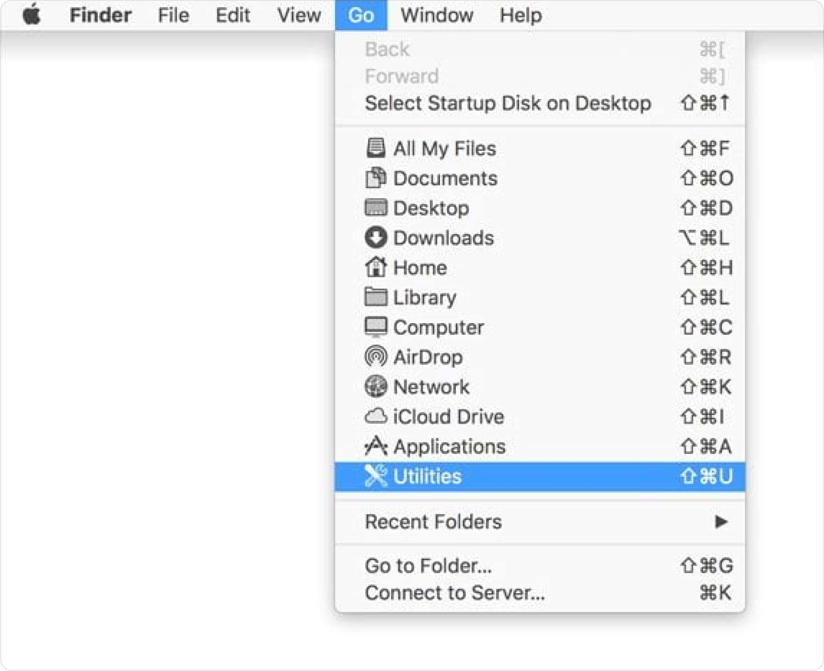Choose the AirDrop label
The width and height of the screenshot is (824, 671).
428,357
